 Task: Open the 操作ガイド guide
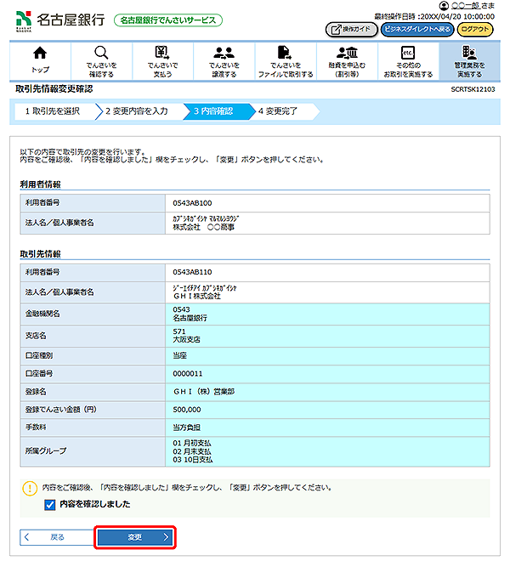pos(351,29)
